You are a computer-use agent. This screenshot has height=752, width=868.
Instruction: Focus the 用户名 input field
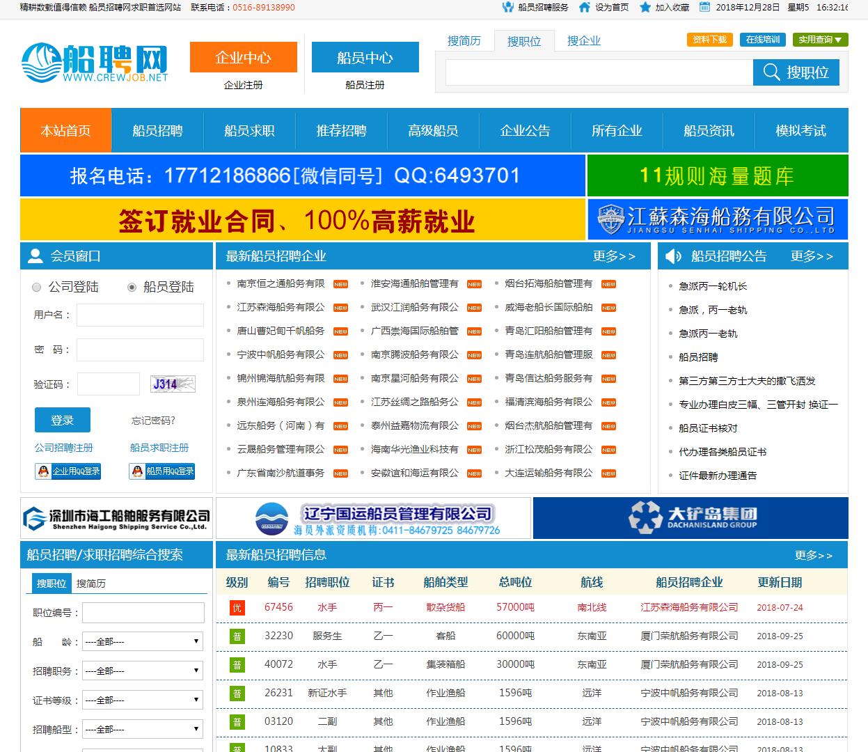click(140, 315)
